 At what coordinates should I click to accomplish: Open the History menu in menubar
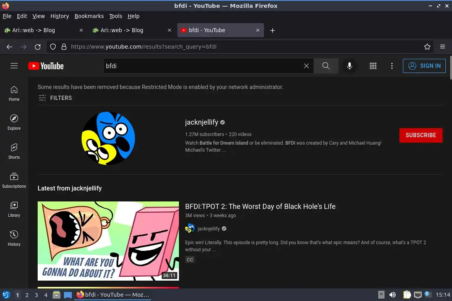(60, 16)
